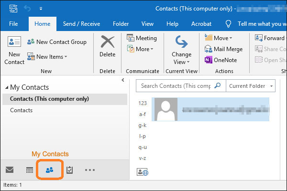This screenshot has width=287, height=191.
Task: Click the New Items icon
Action: pos(31,56)
